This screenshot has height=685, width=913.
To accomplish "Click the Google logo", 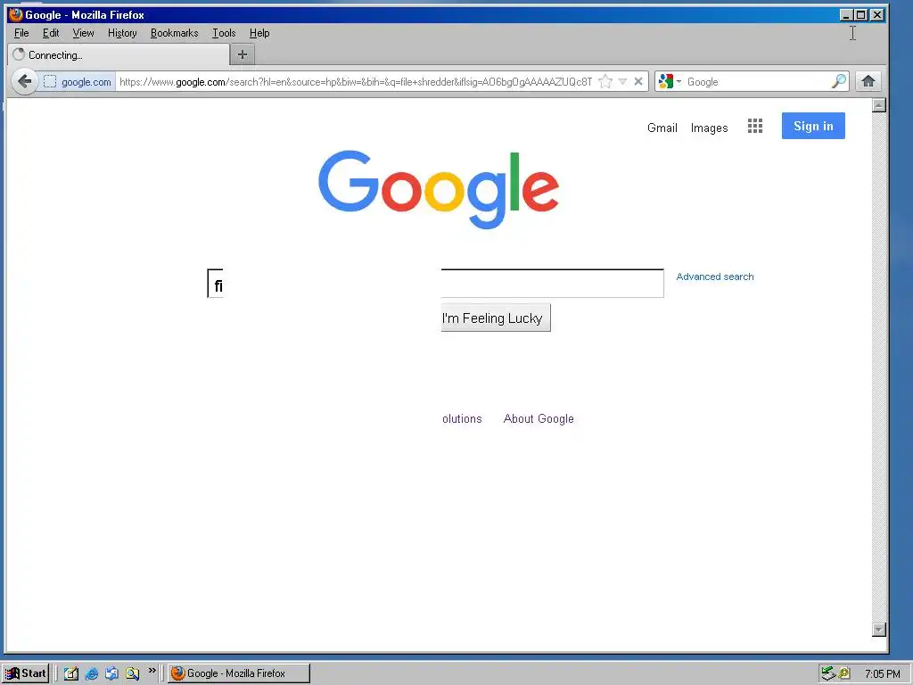I will (439, 189).
